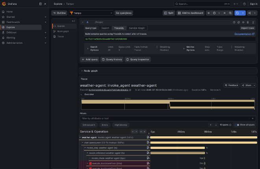Screen dimensions: 260x169
Task: Click the Explore breadcrumb
Action: pos(58,4)
